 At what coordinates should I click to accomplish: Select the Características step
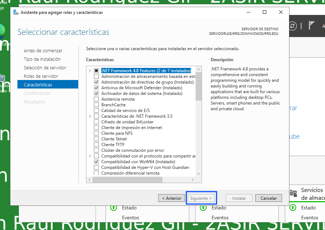tap(48, 85)
